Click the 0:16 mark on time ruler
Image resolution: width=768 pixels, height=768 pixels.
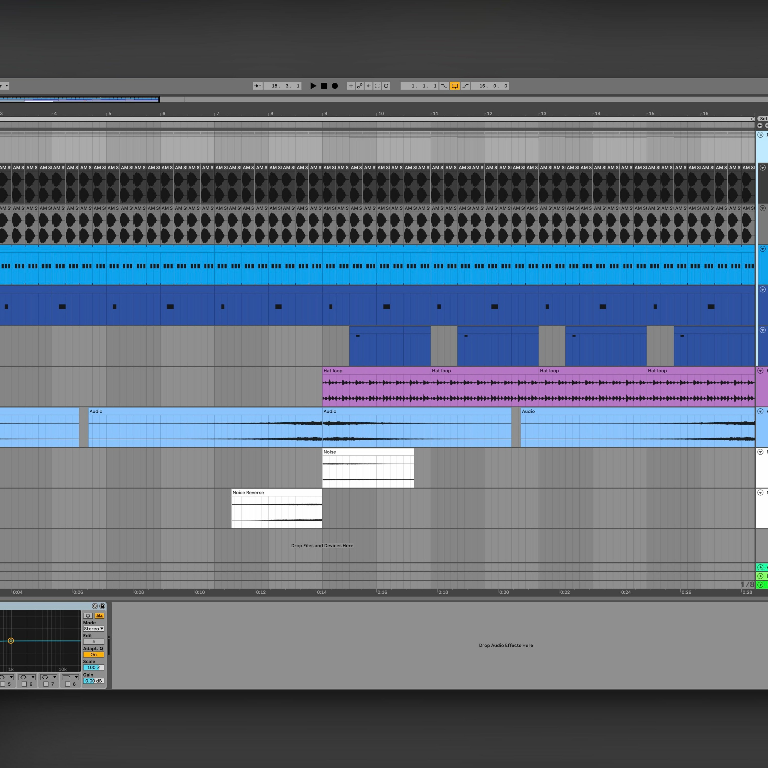tap(382, 592)
